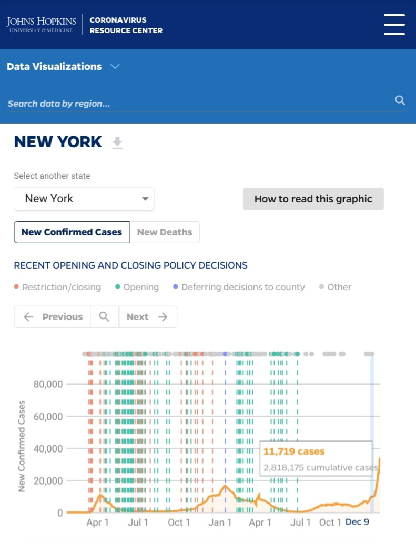Click the Jan 1 axis label
This screenshot has width=416, height=544.
pos(220,522)
